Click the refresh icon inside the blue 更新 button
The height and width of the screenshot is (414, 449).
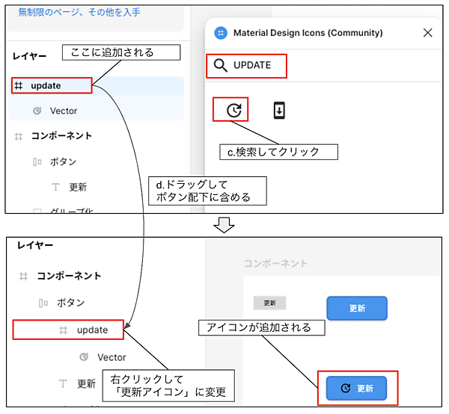345,389
